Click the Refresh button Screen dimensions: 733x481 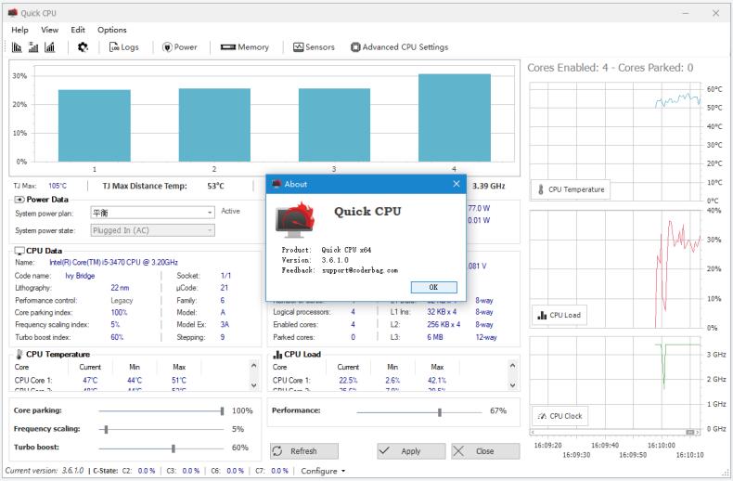pyautogui.click(x=303, y=451)
